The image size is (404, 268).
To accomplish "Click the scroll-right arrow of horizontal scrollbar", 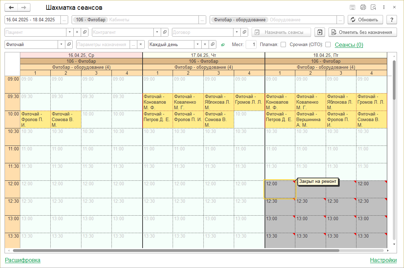I will [388, 251].
